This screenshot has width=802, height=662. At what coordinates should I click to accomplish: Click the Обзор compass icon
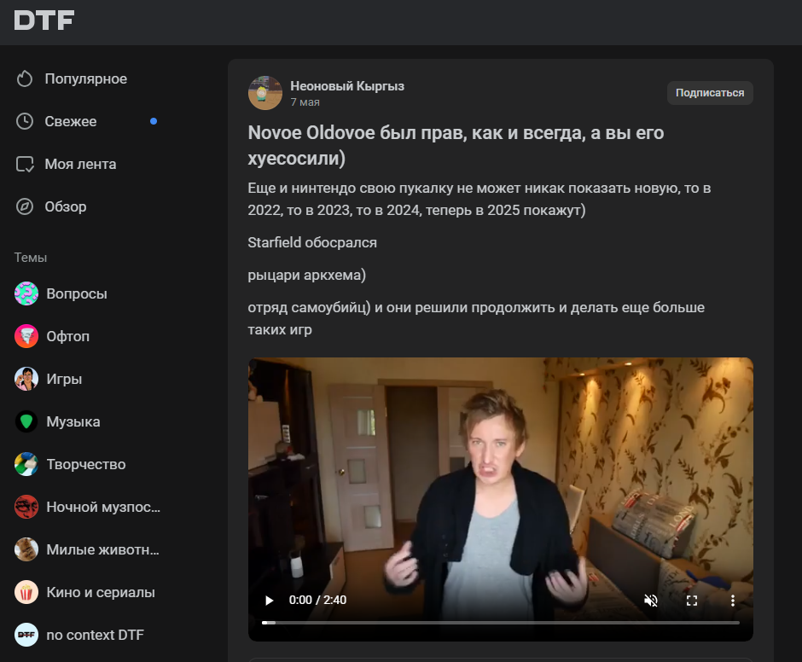(x=25, y=206)
